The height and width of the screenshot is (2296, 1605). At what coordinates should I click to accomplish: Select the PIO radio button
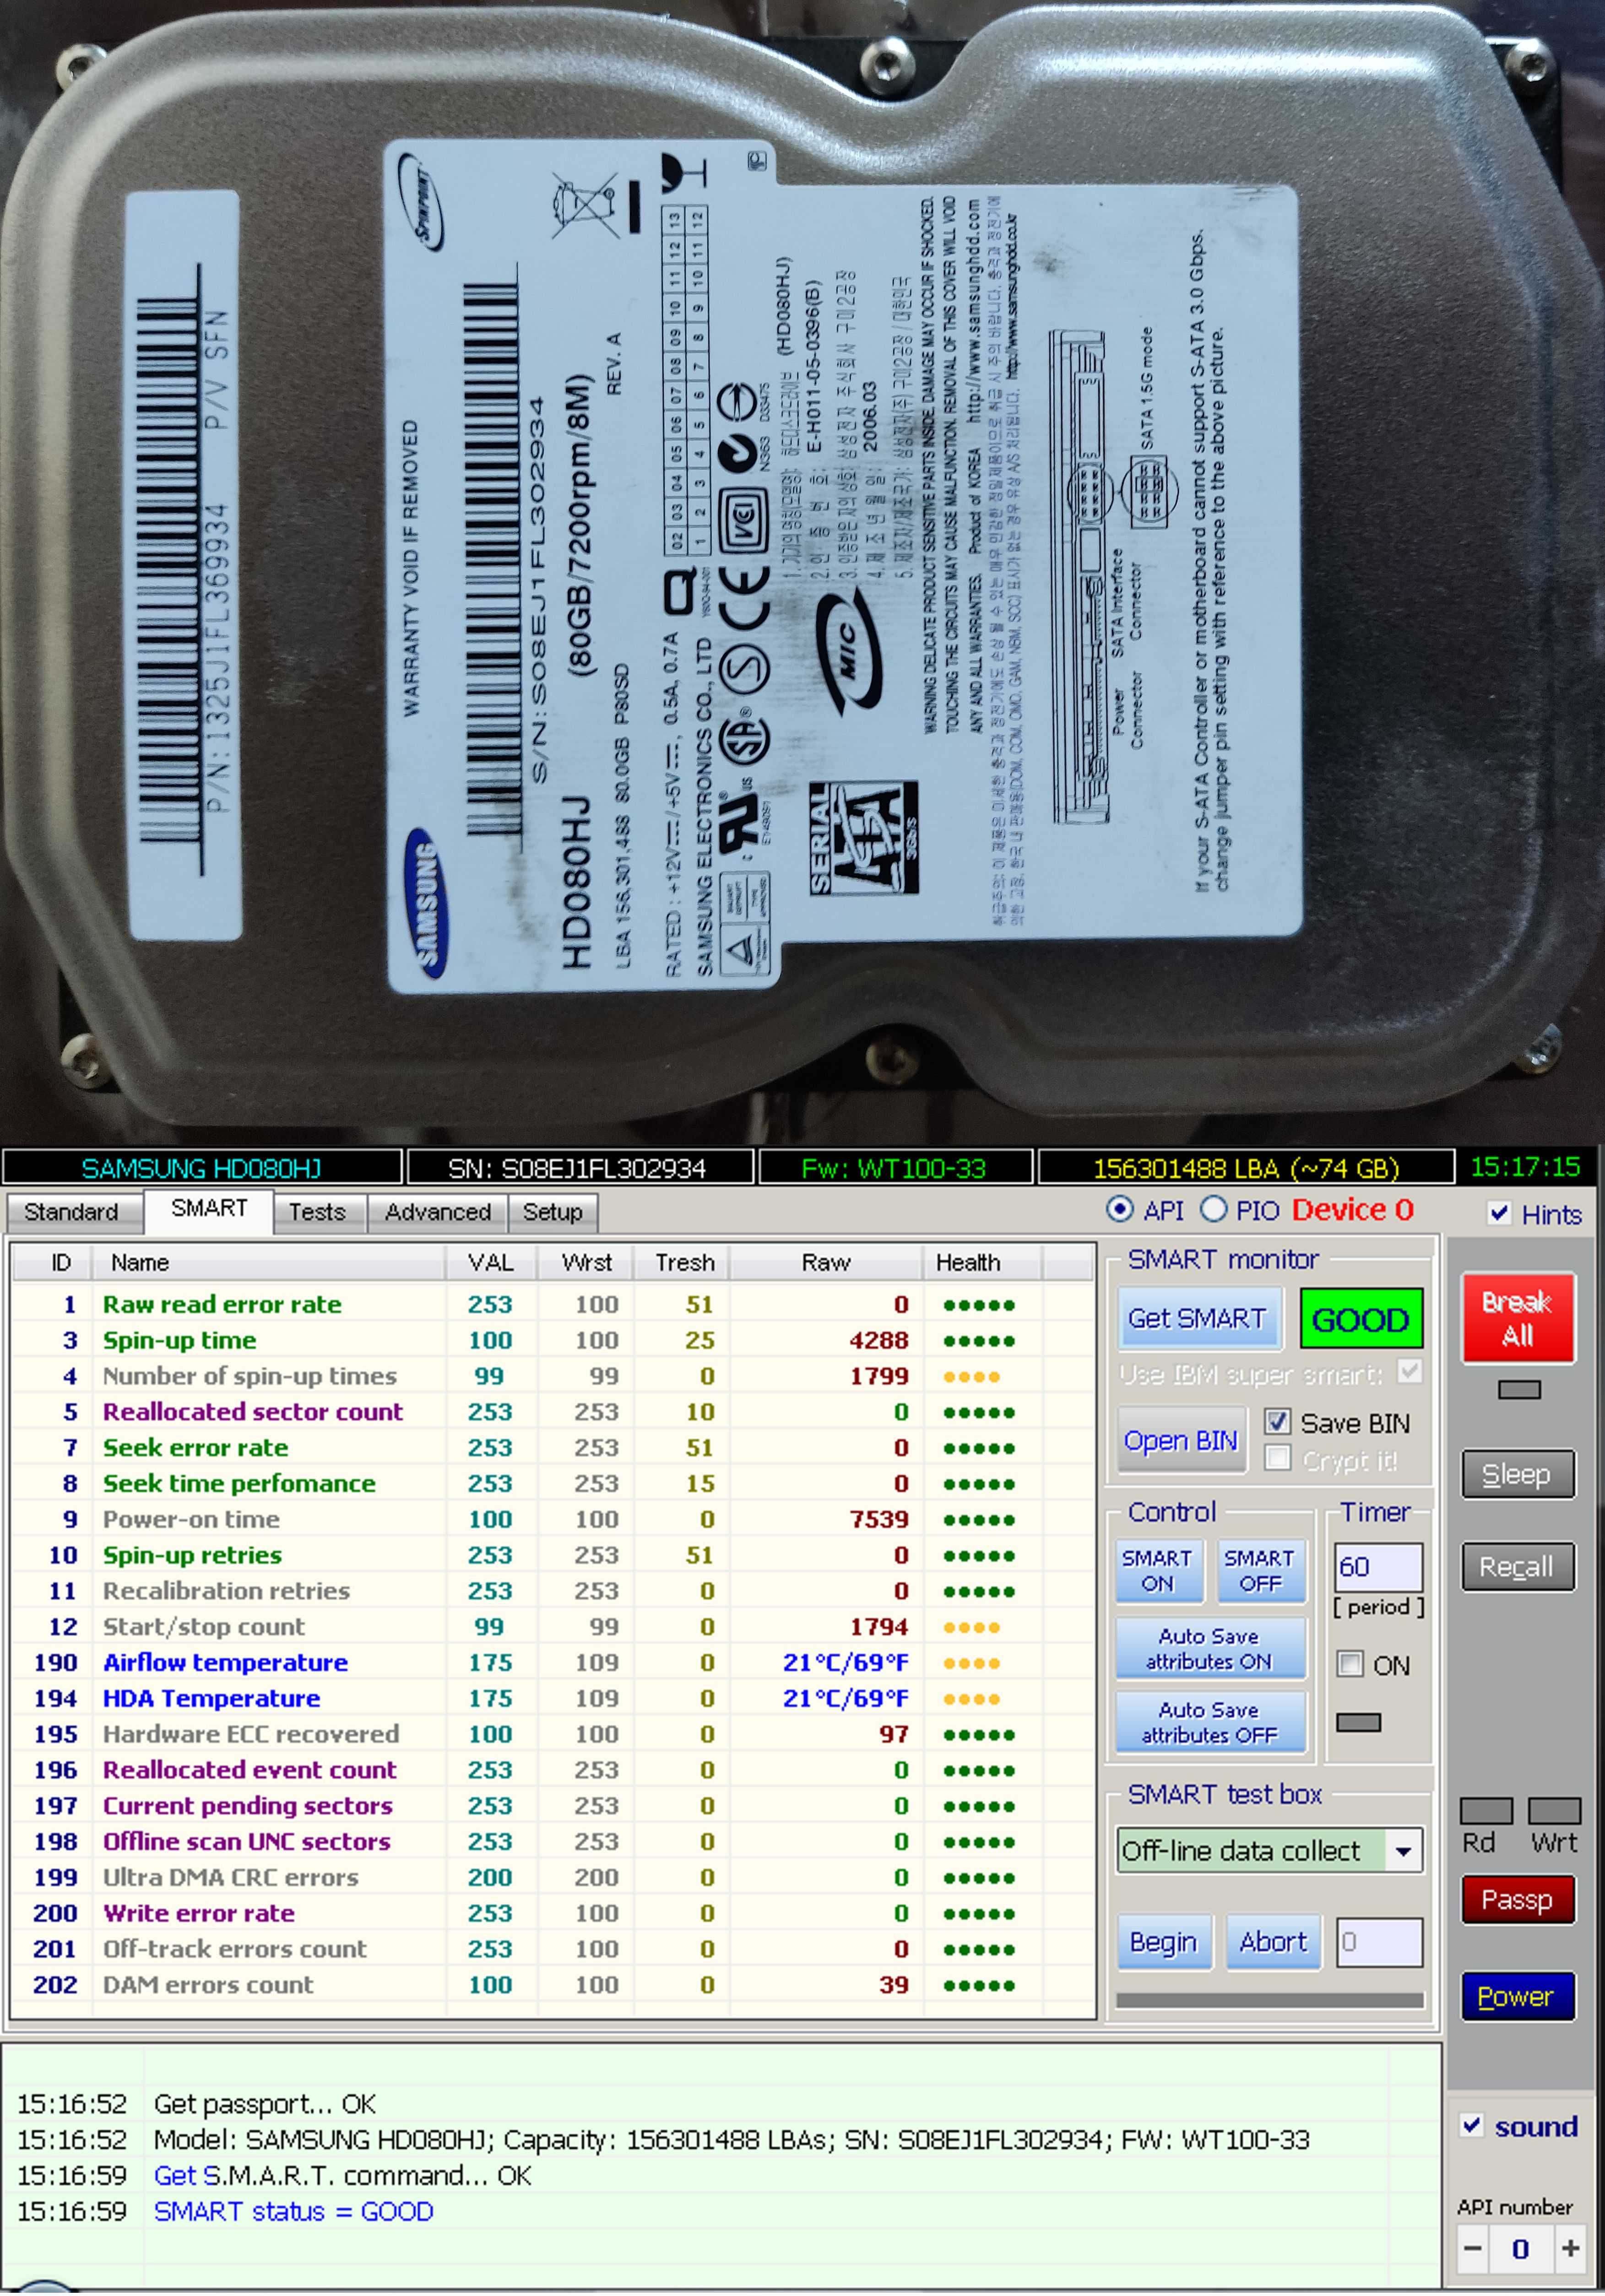tap(1213, 1209)
